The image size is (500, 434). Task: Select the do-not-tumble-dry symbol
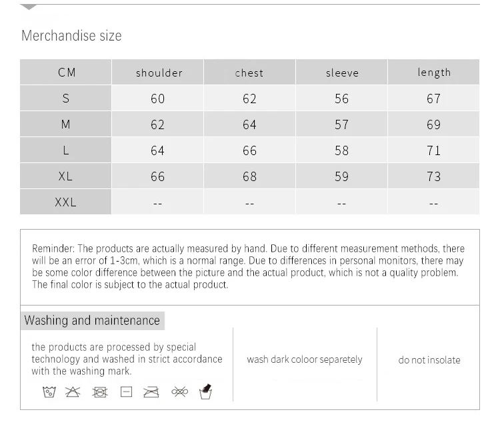[x=100, y=392]
